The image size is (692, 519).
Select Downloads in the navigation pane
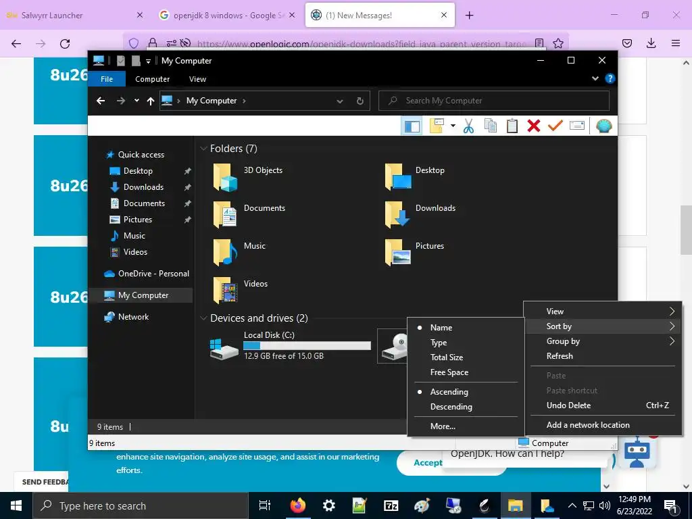click(143, 187)
